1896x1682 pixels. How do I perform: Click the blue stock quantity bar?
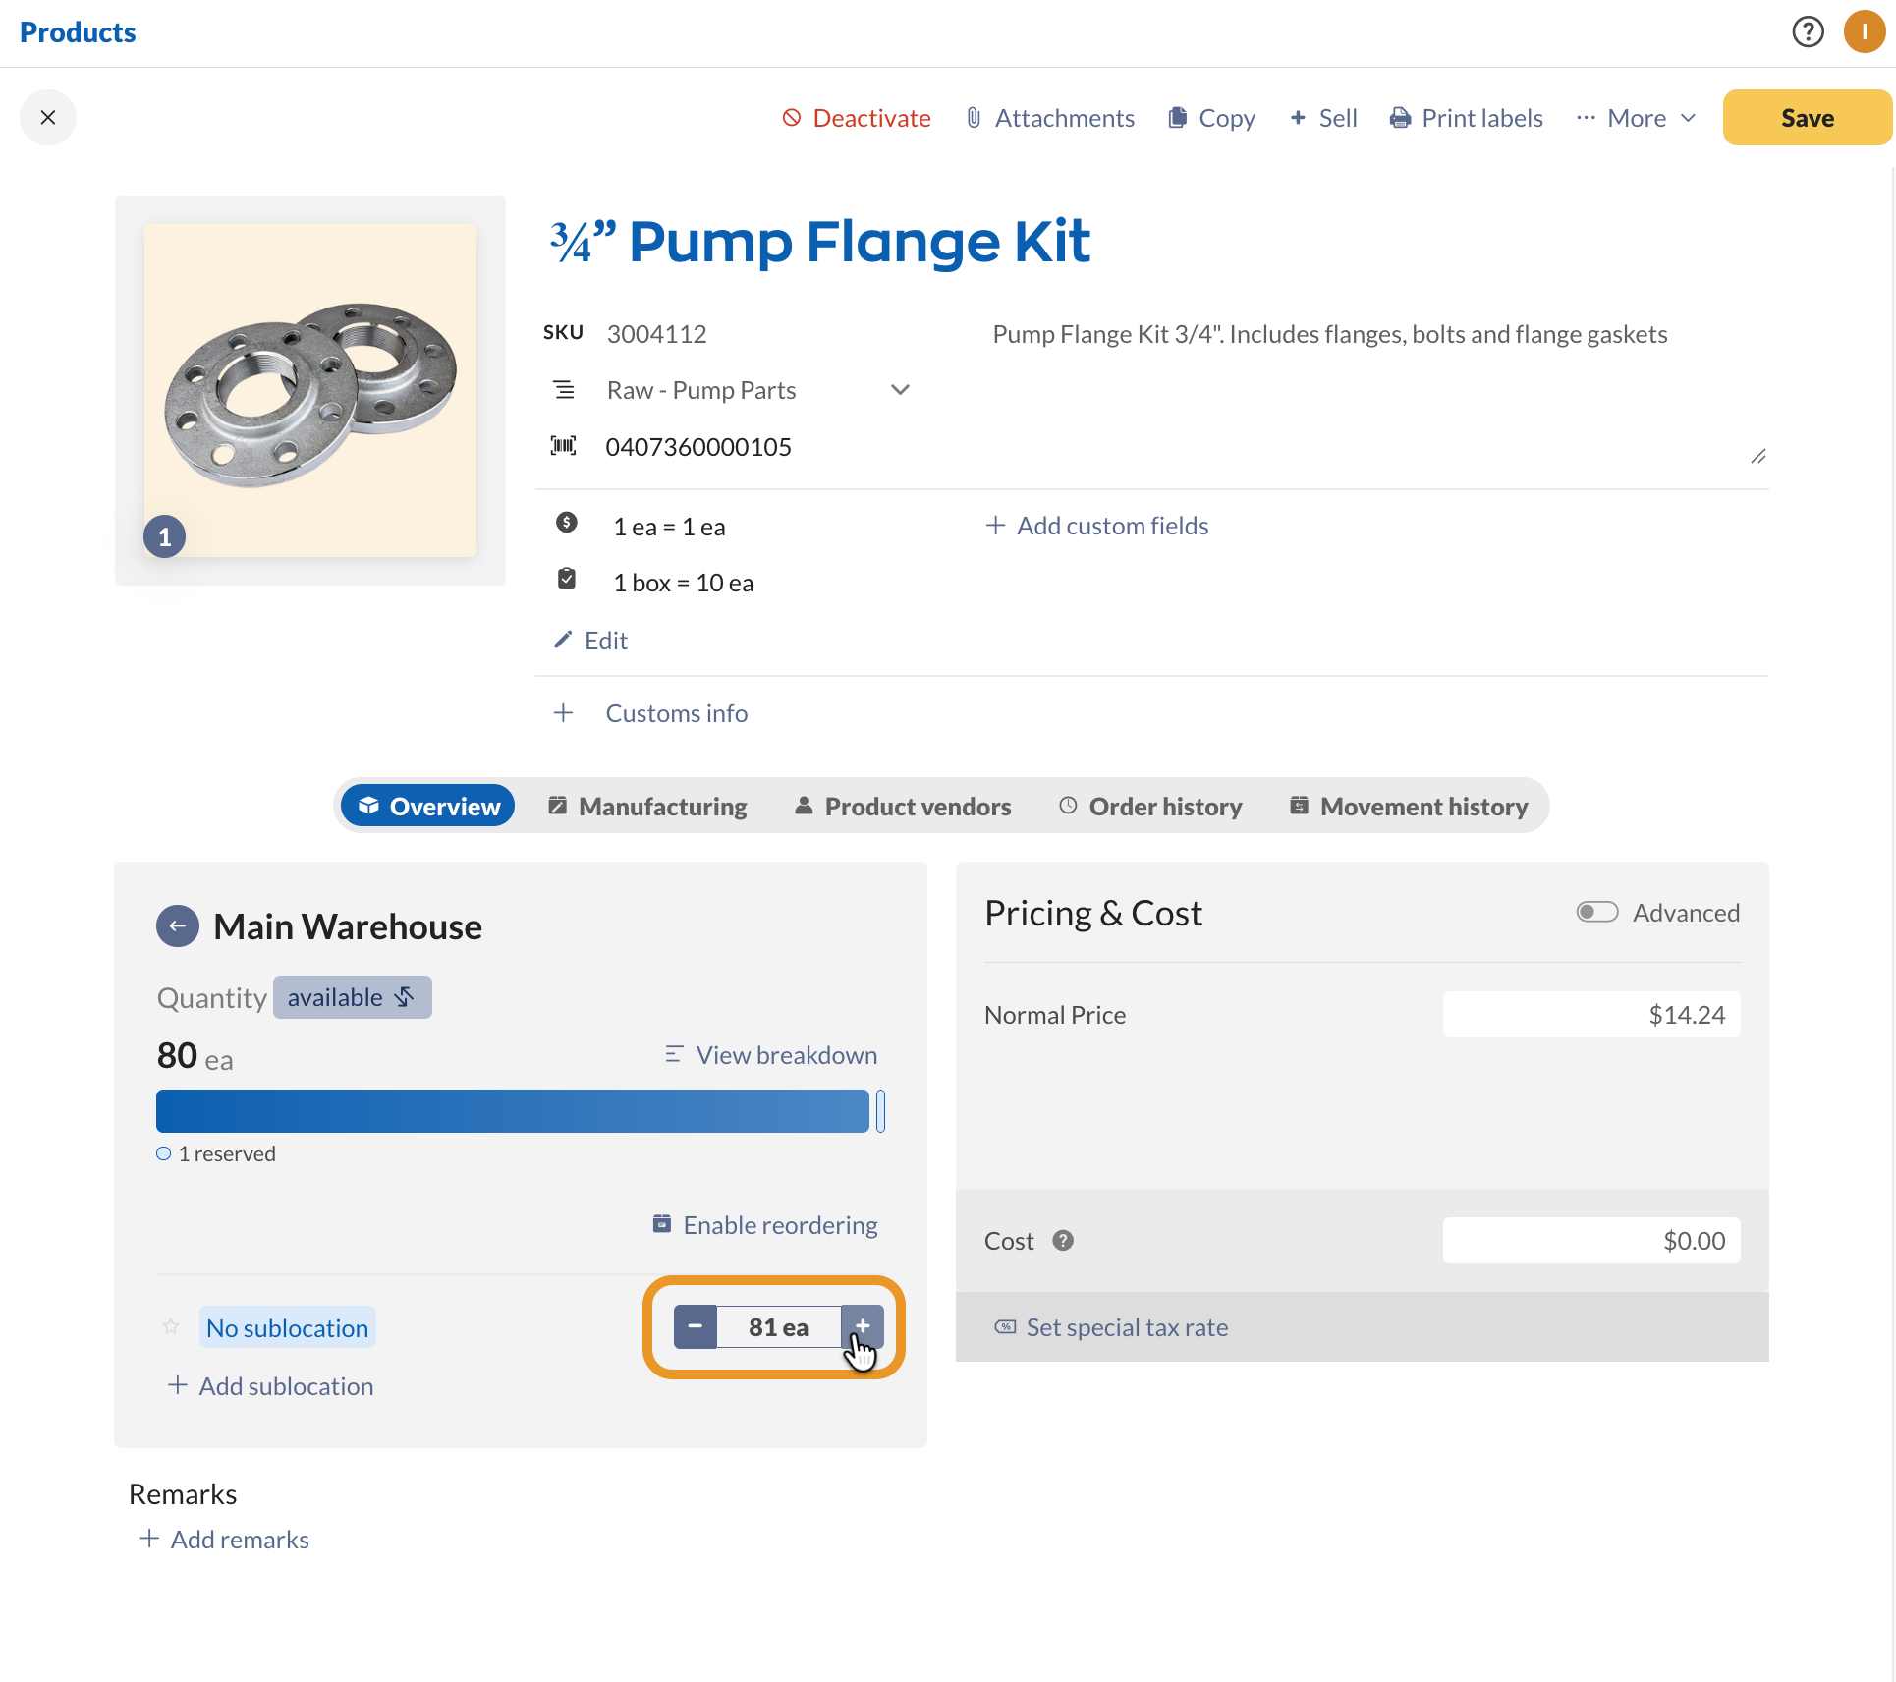click(x=513, y=1111)
